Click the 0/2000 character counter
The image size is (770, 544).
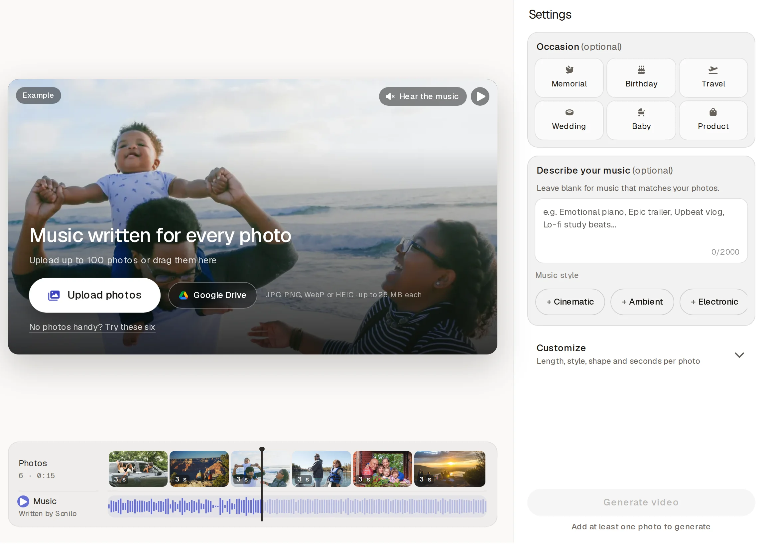[x=726, y=252]
